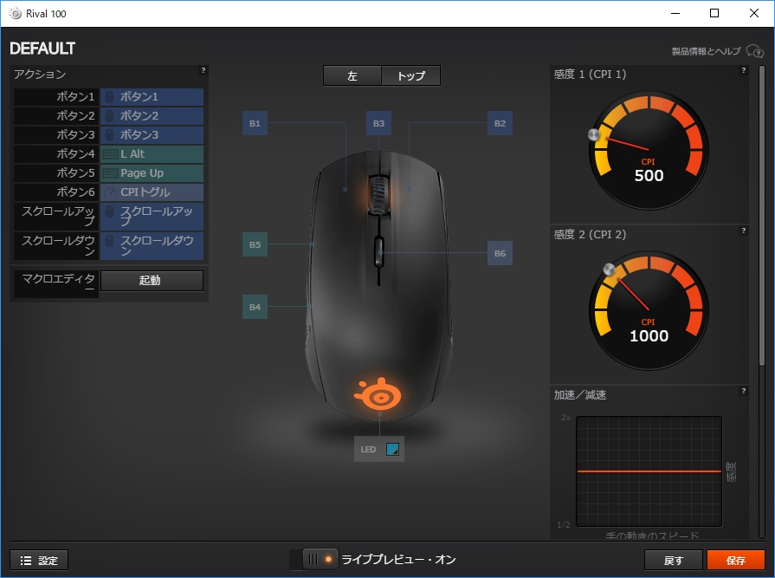Open 製品情報とヘルプ link
The width and height of the screenshot is (775, 578).
coord(706,51)
